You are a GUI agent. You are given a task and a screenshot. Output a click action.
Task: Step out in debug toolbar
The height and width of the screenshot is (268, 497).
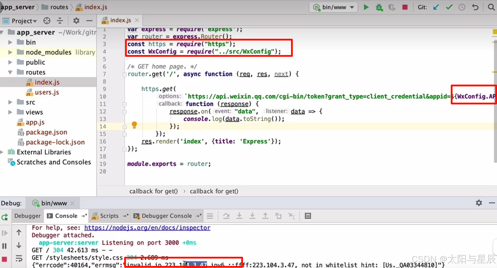265,216
